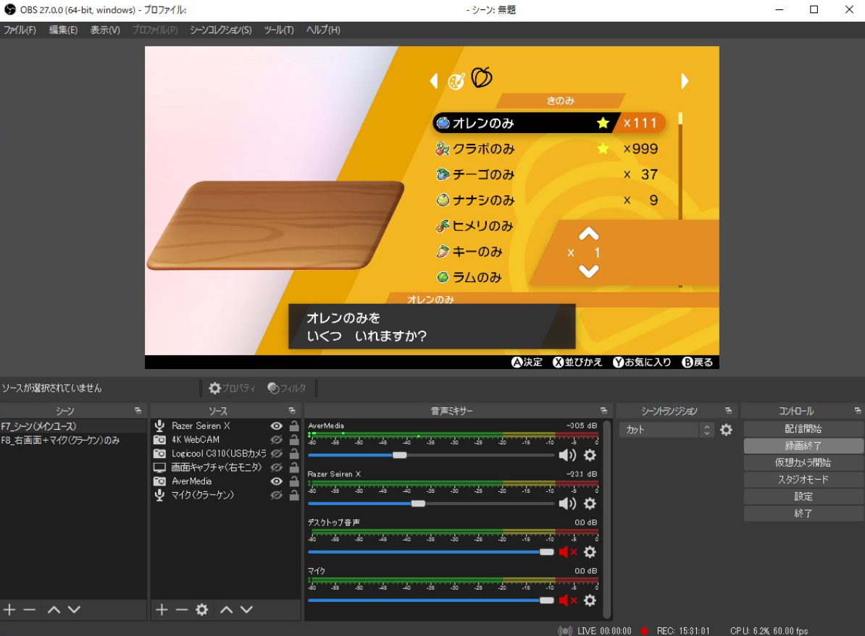Remove selected source with minus icon
Viewport: 865px width, 636px height.
[x=182, y=609]
